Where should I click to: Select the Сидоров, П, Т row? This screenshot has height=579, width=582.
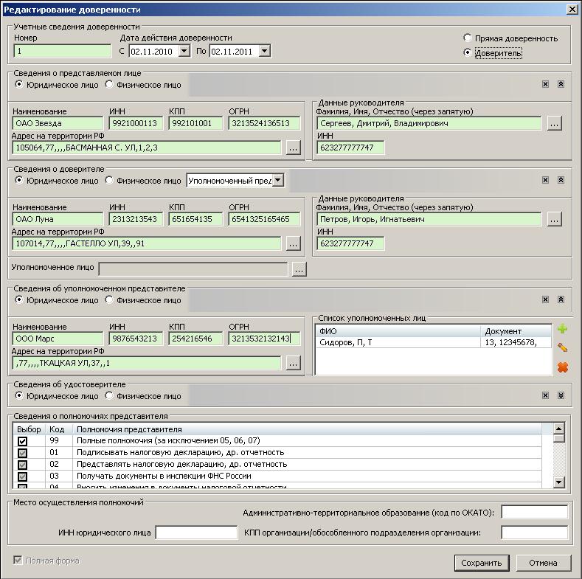coord(433,342)
